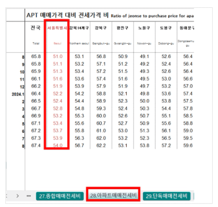Select Nowon-gu value 49.5
218x207 pixels.
click(x=144, y=79)
